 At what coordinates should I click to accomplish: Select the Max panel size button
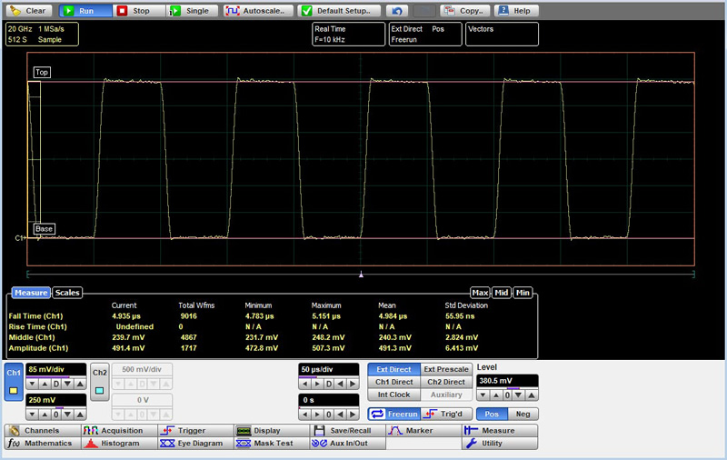point(480,293)
